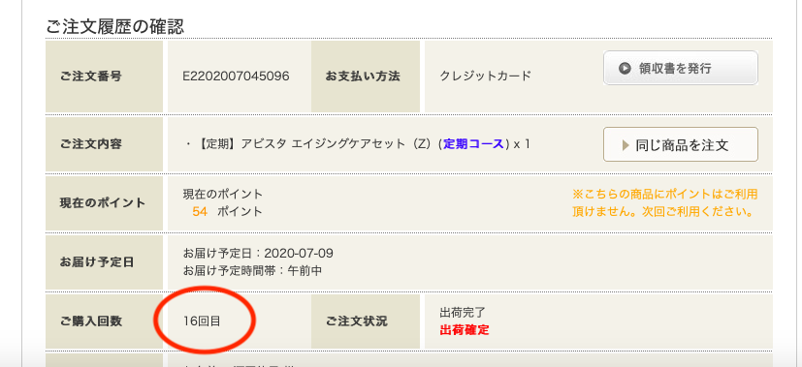Click the orange 54 points value
Viewport: 802px width, 367px height.
pyautogui.click(x=200, y=211)
